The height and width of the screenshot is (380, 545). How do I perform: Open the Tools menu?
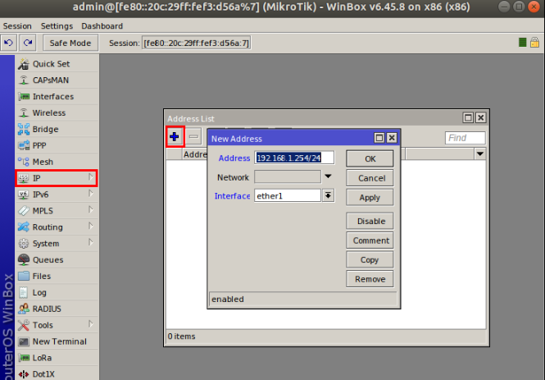coord(57,325)
